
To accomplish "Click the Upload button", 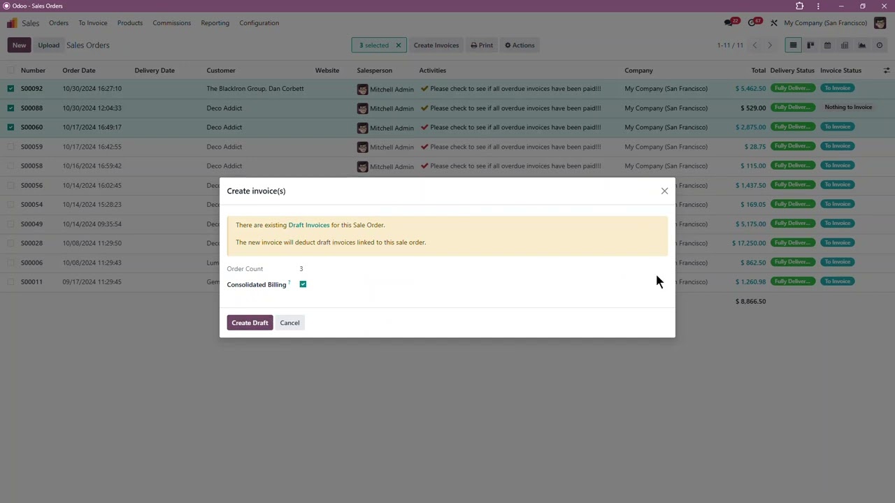I will pos(48,45).
